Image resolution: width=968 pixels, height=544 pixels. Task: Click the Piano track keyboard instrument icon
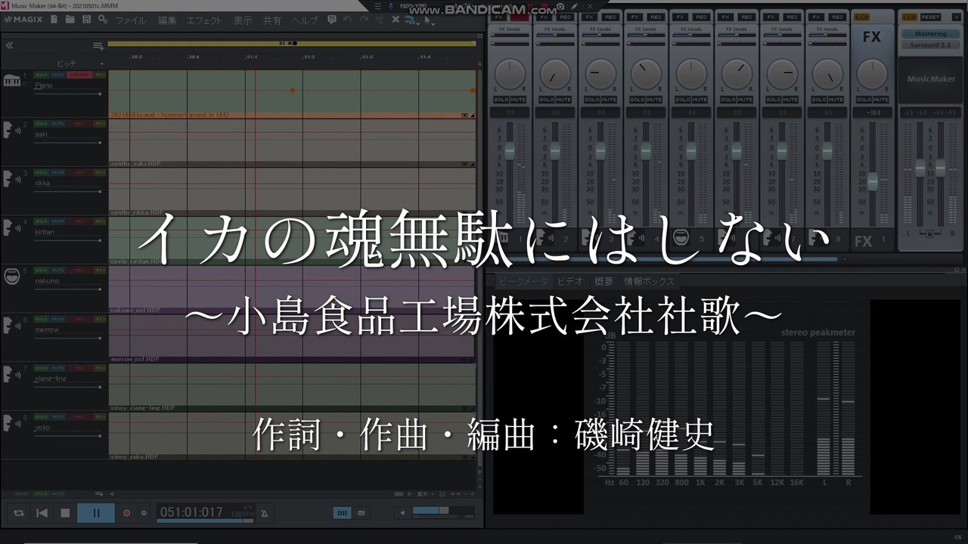coord(11,81)
